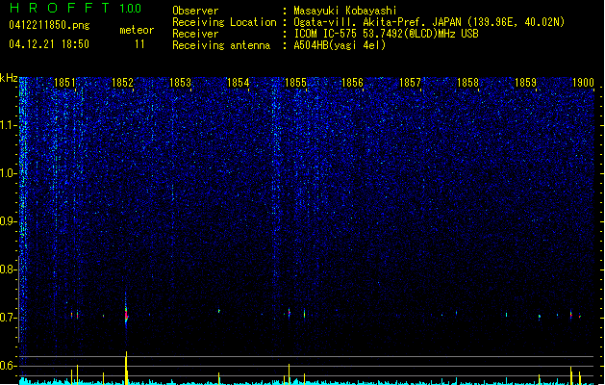Image resolution: width=605 pixels, height=385 pixels.
Task: Click the 1858 time marker
Action: pos(467,82)
